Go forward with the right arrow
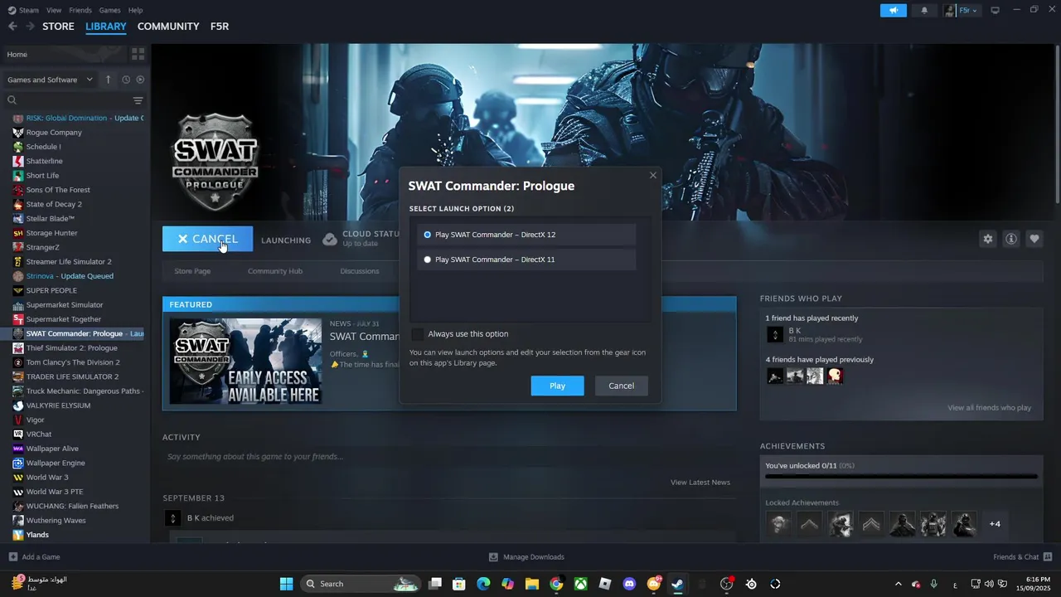1061x597 pixels. [x=30, y=27]
